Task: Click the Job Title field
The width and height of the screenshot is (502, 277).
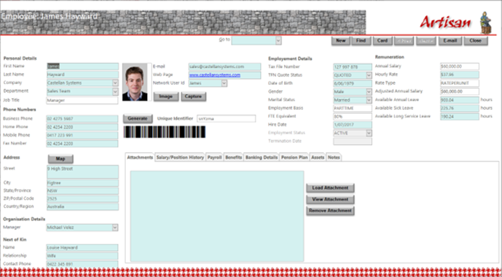Action: 83,100
